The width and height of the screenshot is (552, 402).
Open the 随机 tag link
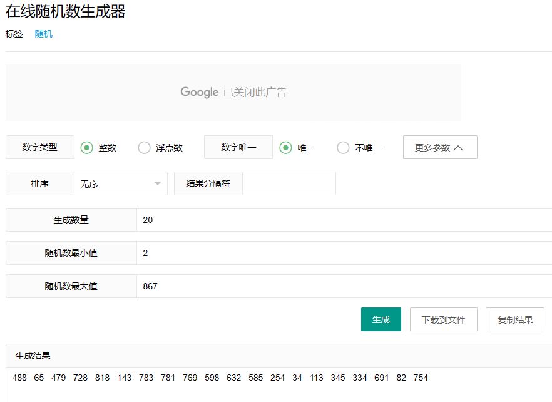point(44,34)
